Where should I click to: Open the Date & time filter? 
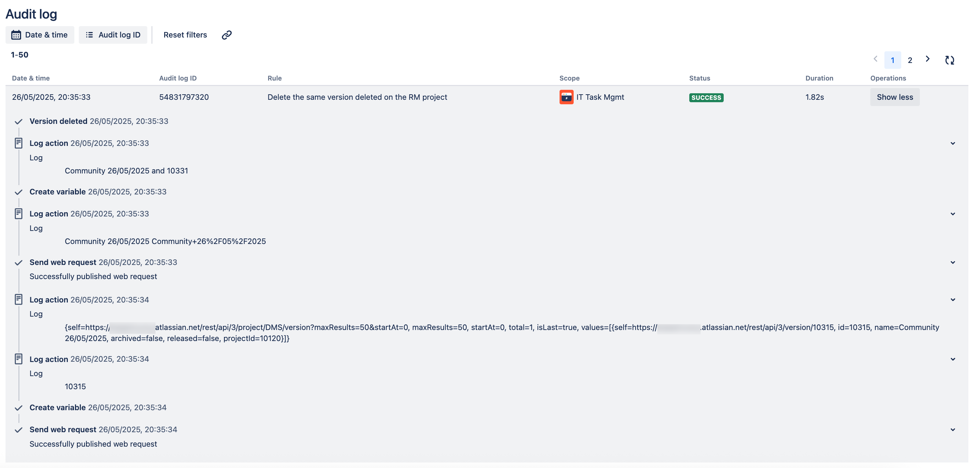pyautogui.click(x=40, y=34)
